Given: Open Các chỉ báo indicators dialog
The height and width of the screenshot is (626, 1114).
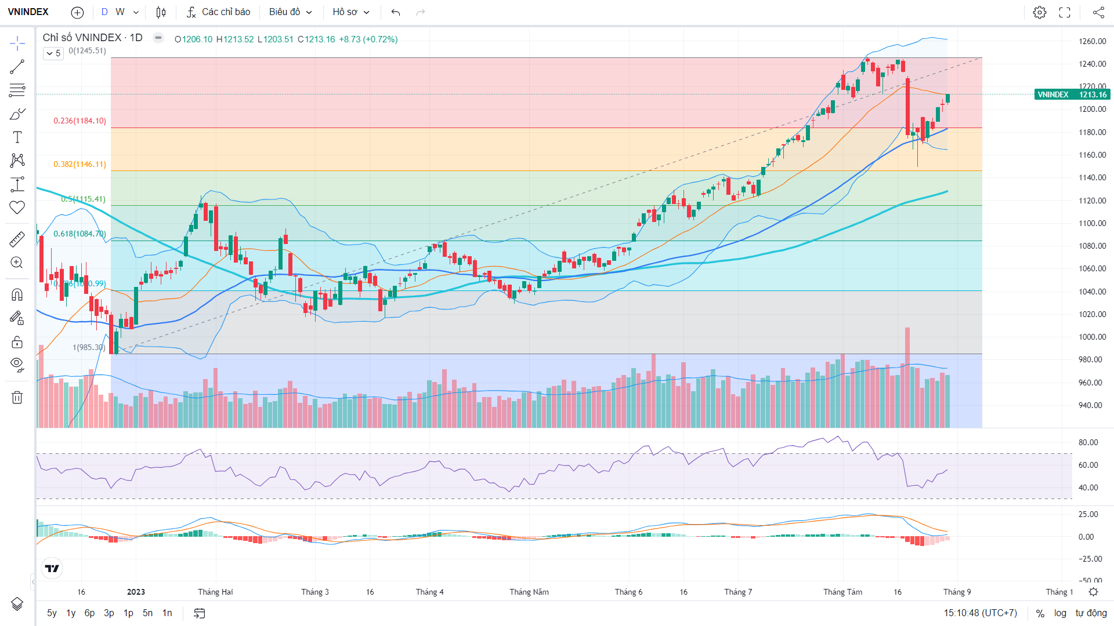Looking at the screenshot, I should (x=219, y=12).
